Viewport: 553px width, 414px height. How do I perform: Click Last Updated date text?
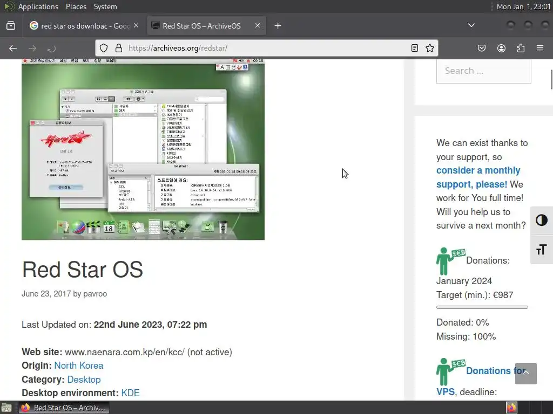click(x=150, y=325)
